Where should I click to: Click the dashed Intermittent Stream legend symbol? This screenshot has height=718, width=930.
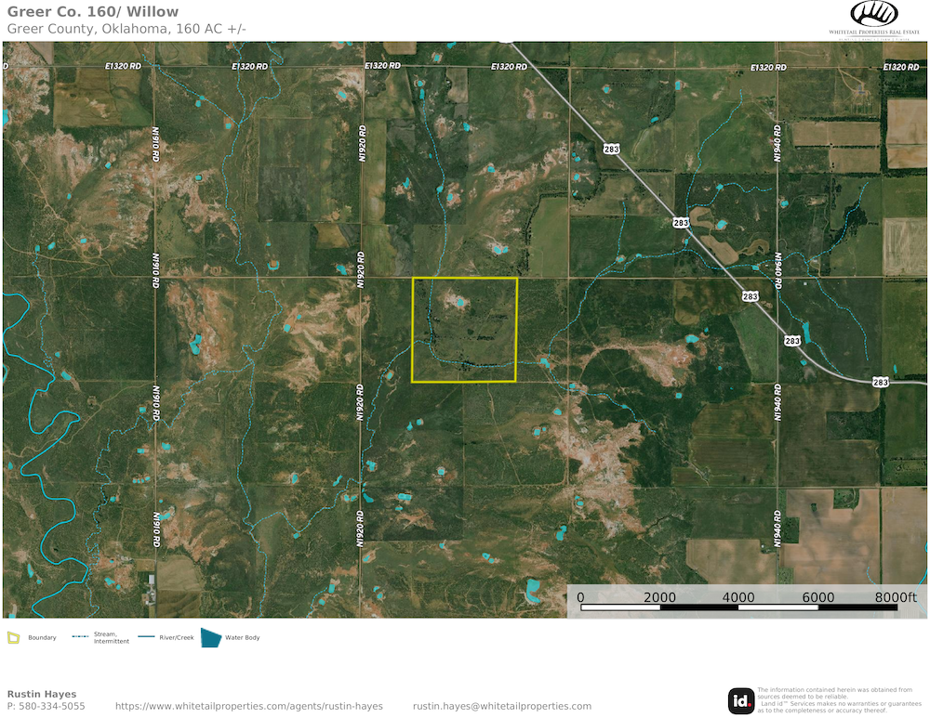pyautogui.click(x=81, y=637)
